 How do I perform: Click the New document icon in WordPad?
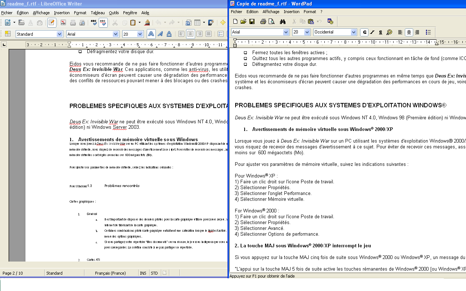pos(235,21)
